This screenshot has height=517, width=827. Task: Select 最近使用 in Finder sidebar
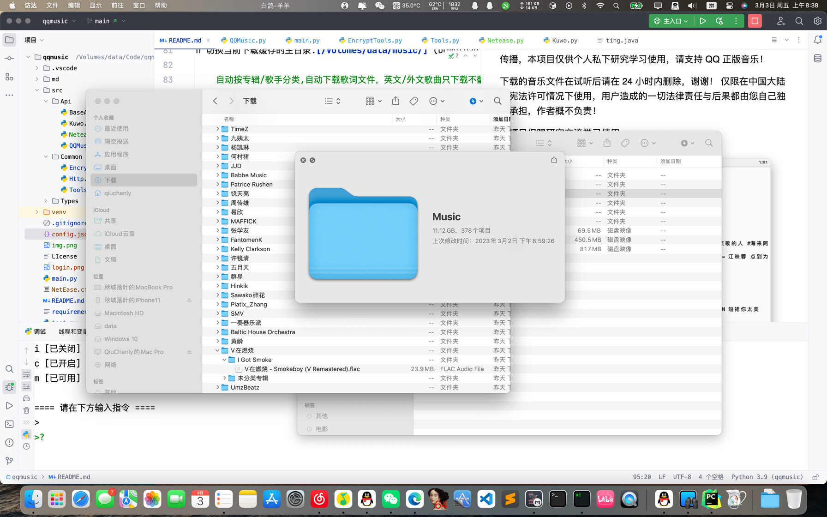[144, 128]
